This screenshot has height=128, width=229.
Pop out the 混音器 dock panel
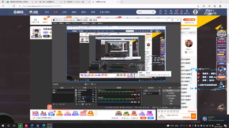(141, 88)
